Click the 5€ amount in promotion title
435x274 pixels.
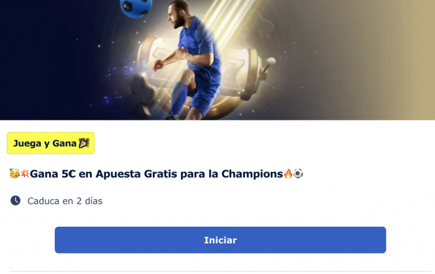point(68,174)
